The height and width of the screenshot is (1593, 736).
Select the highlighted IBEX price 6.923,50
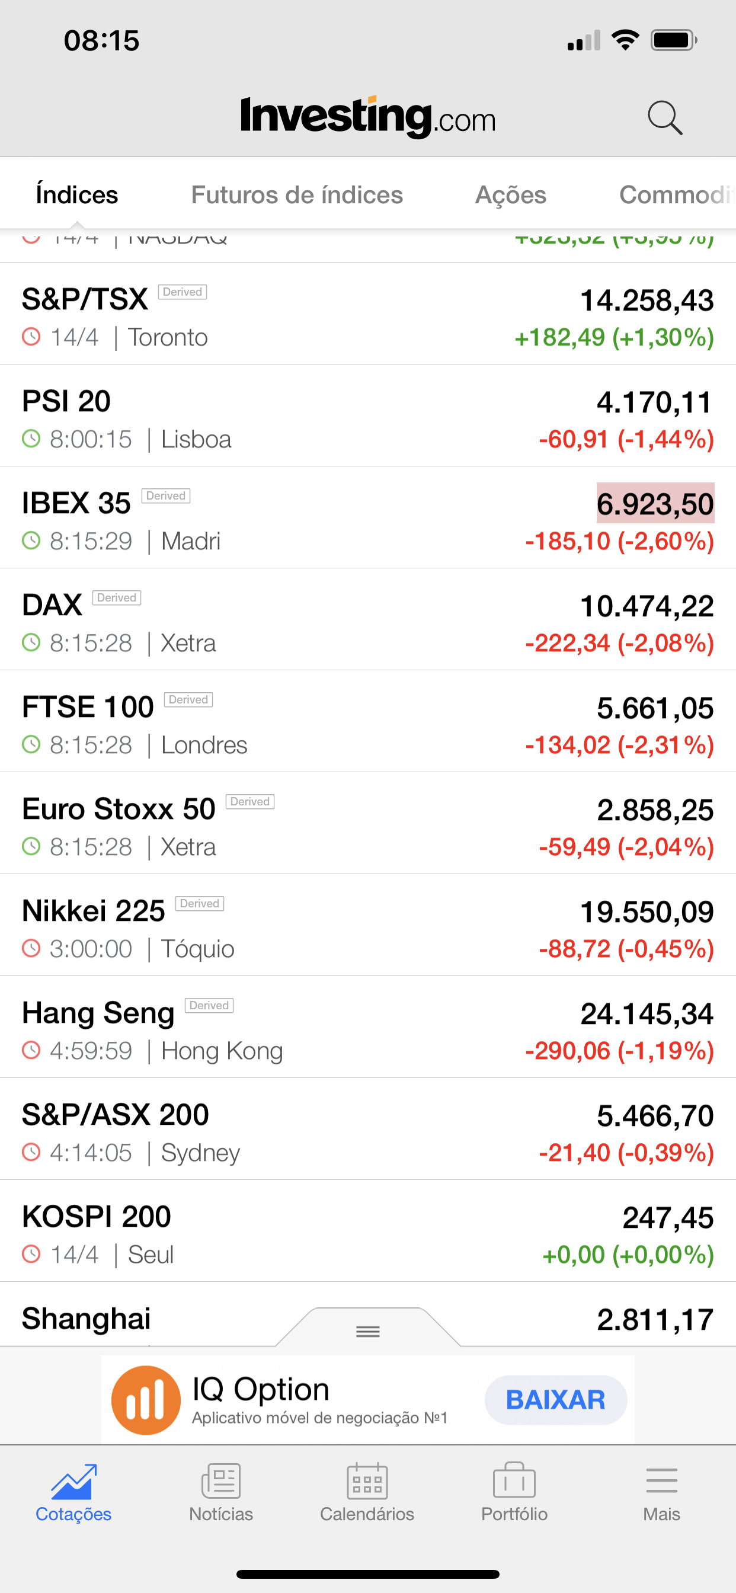655,503
